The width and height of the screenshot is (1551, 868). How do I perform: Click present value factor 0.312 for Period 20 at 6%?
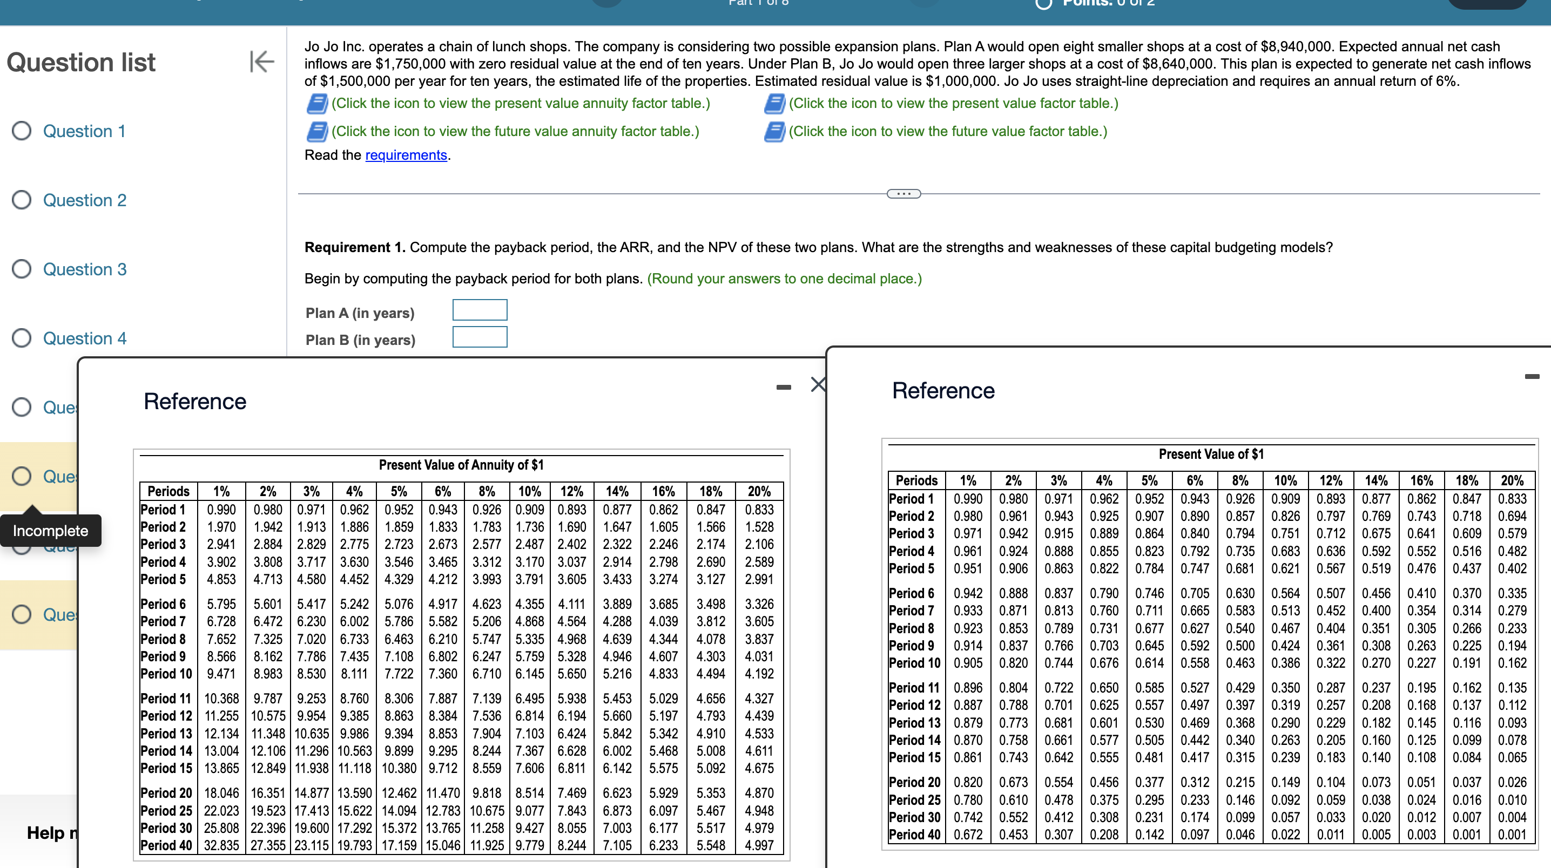1195,782
